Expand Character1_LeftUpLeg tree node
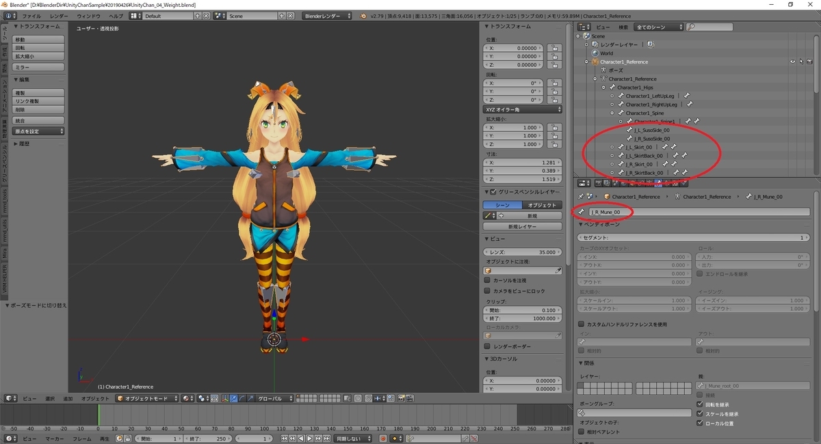The height and width of the screenshot is (444, 821). [x=612, y=96]
